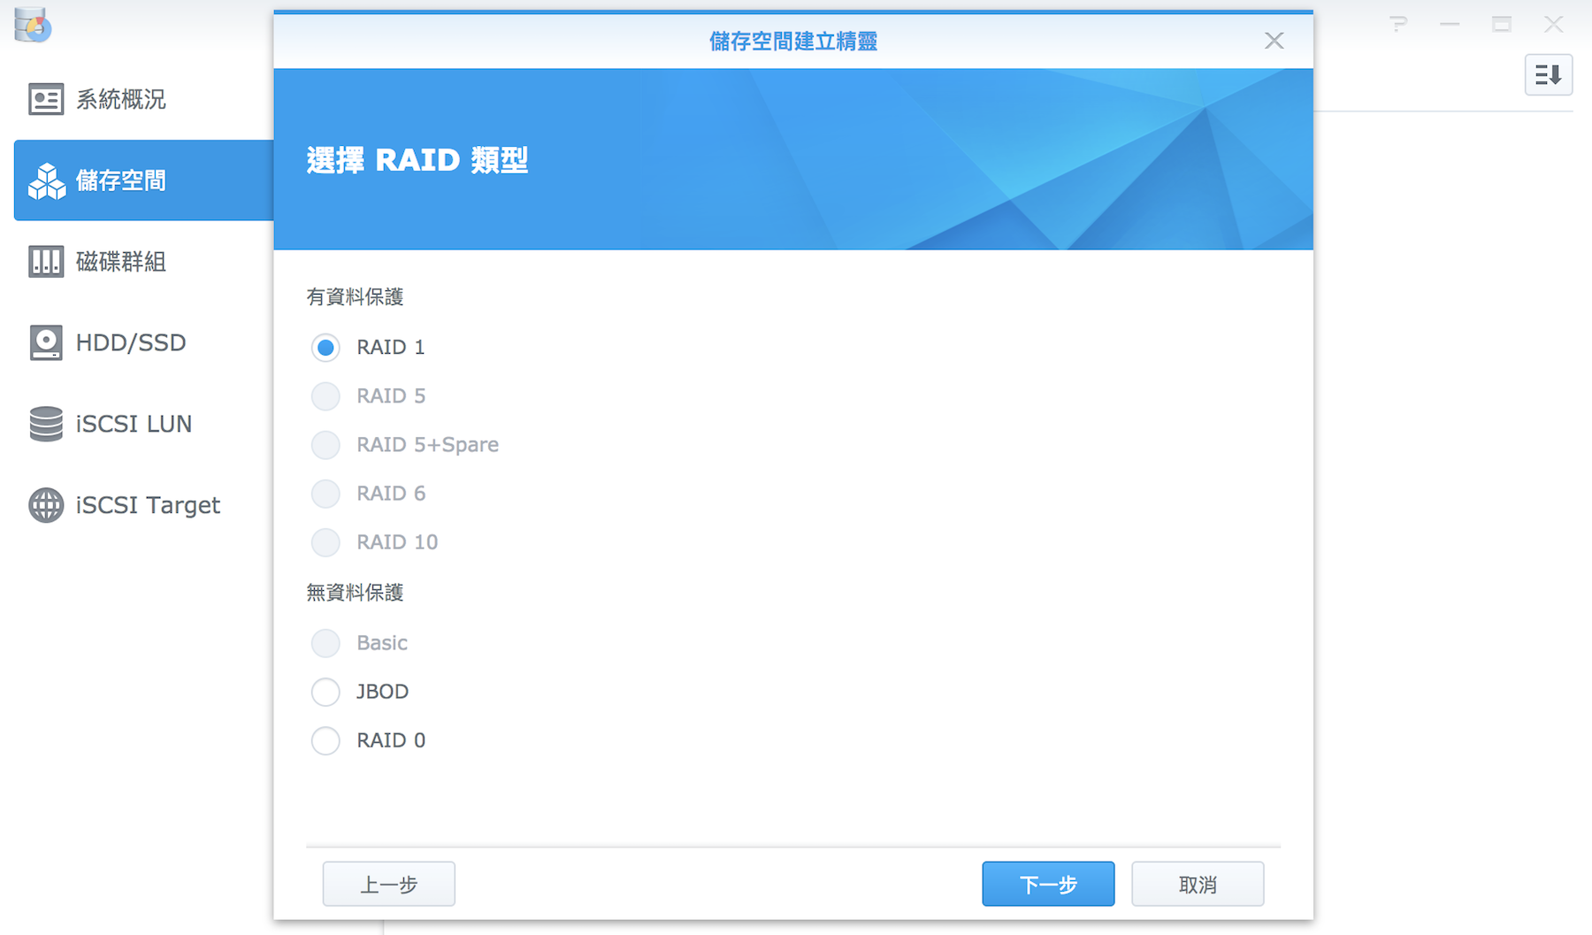Click the HDD/SSD drive icon
The height and width of the screenshot is (935, 1592).
[45, 342]
